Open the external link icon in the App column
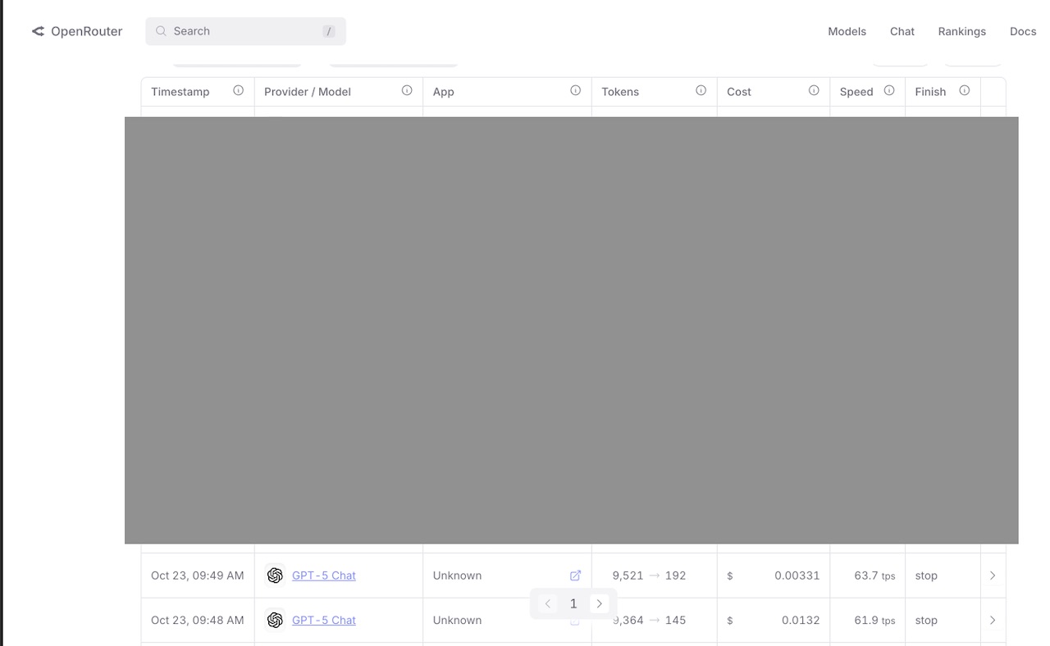1050x646 pixels. click(575, 575)
